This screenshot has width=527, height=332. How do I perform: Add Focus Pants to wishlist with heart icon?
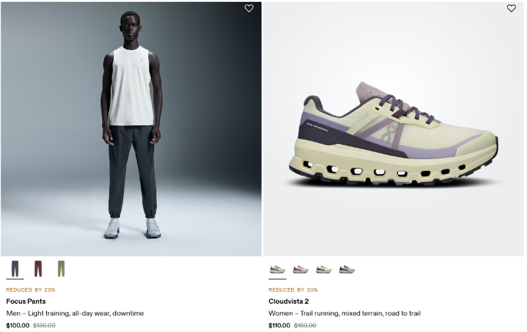click(x=249, y=9)
